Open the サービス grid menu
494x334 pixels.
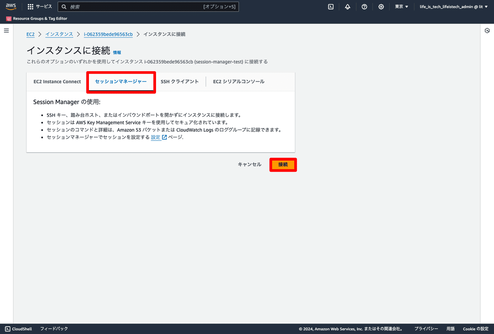(x=40, y=7)
